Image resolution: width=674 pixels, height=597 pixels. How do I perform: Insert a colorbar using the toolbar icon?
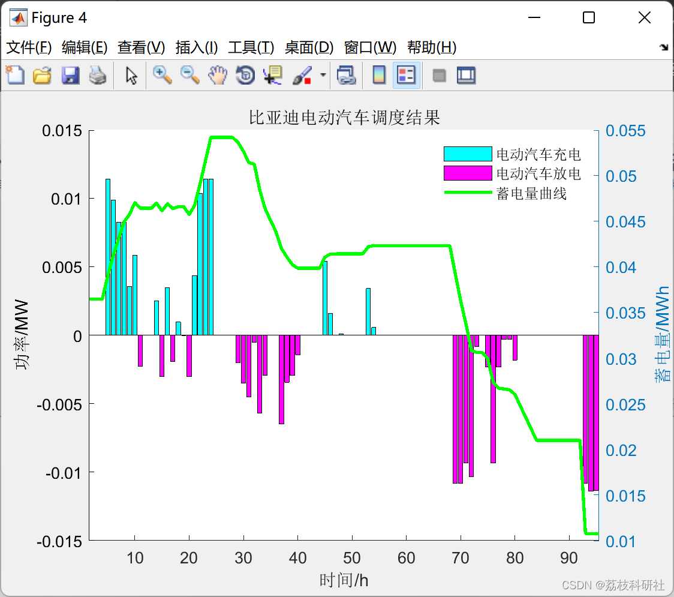[379, 75]
